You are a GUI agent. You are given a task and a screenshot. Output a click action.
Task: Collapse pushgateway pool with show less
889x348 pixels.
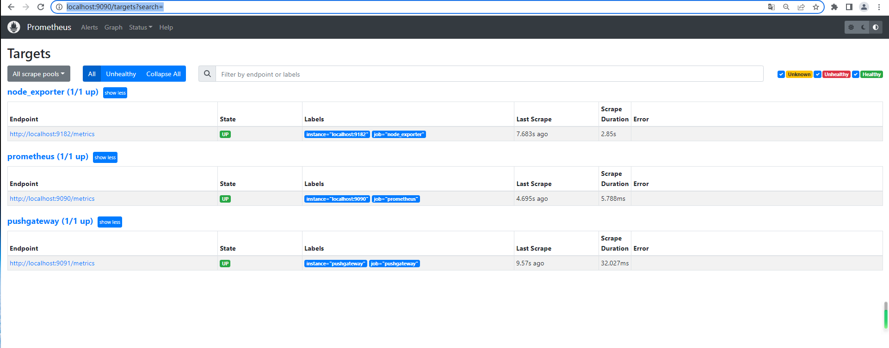110,222
